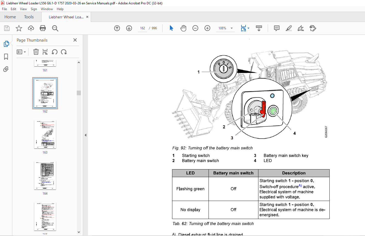Open the Find text magnifier tool

tap(55, 28)
